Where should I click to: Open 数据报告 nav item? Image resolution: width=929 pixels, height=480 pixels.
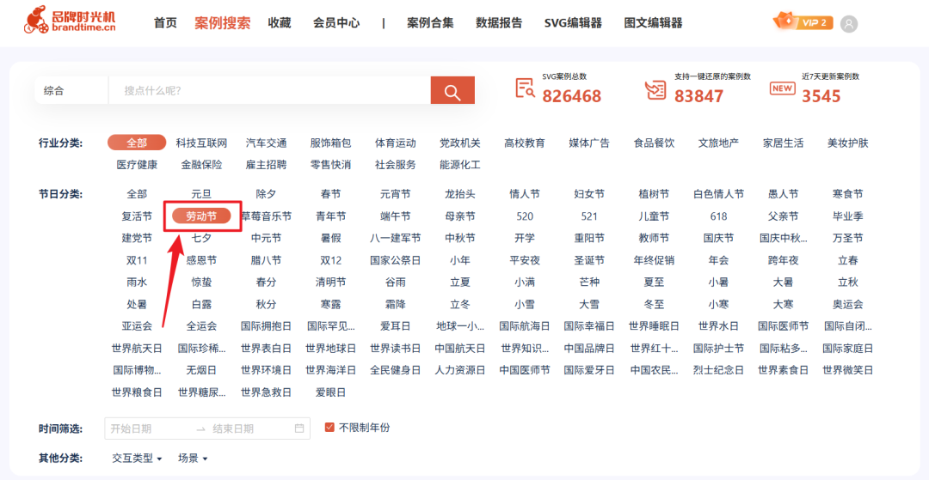(x=499, y=23)
